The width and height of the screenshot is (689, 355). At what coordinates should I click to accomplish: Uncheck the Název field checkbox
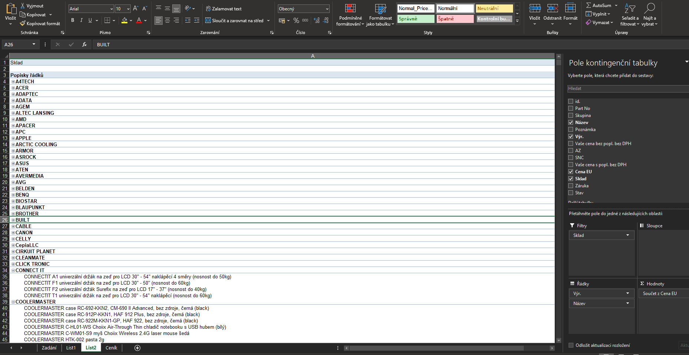click(x=571, y=123)
